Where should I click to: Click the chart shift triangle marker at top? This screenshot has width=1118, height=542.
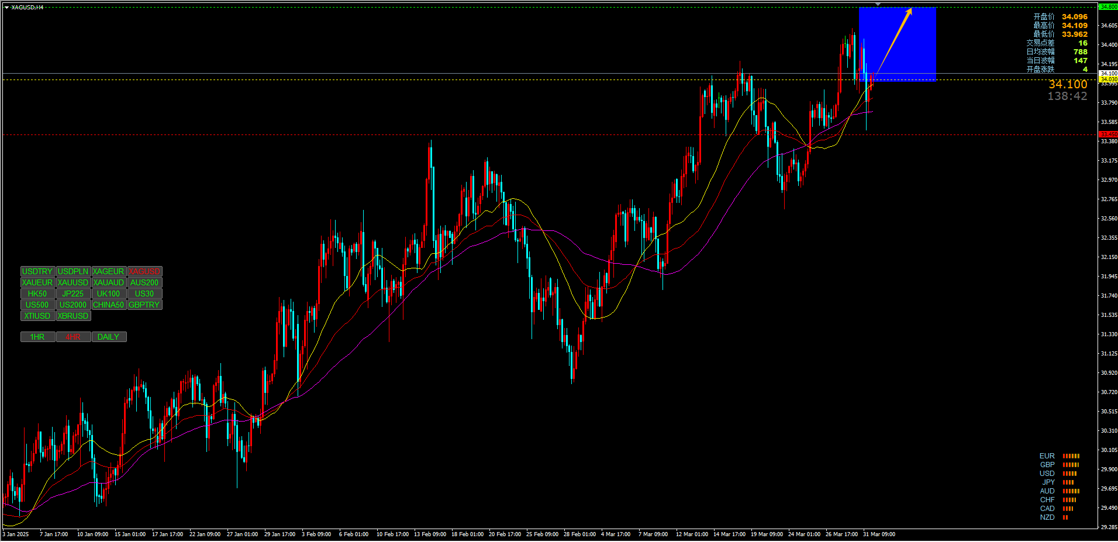pos(878,4)
